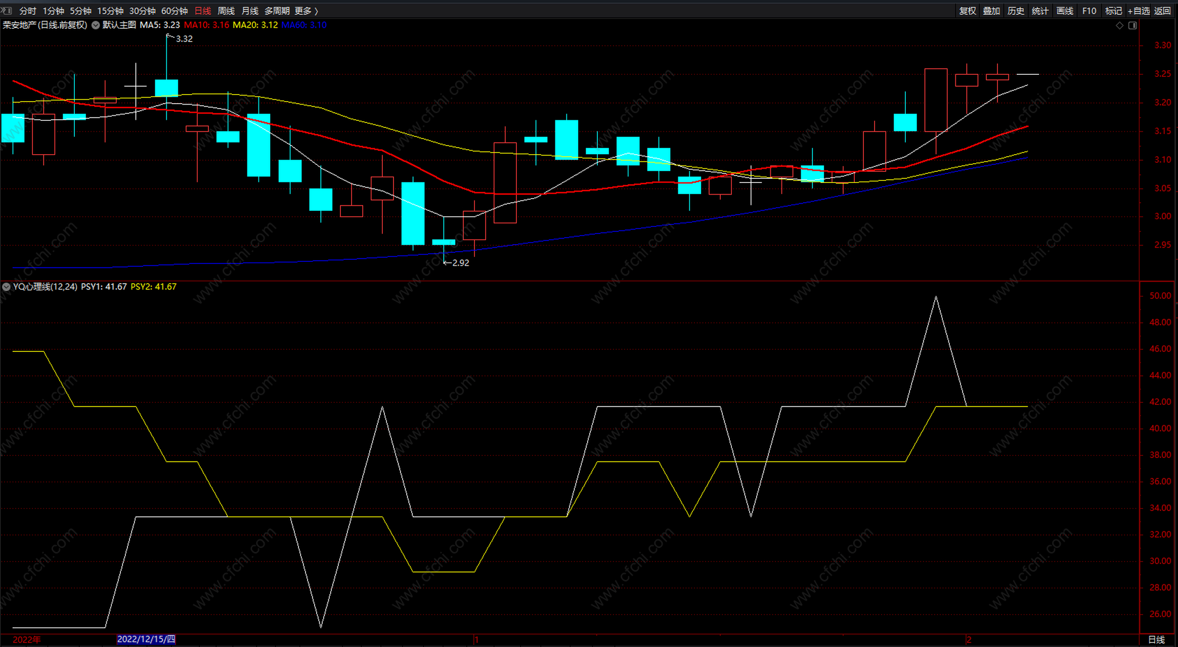Switch to 分时 view
The width and height of the screenshot is (1178, 647).
(28, 11)
